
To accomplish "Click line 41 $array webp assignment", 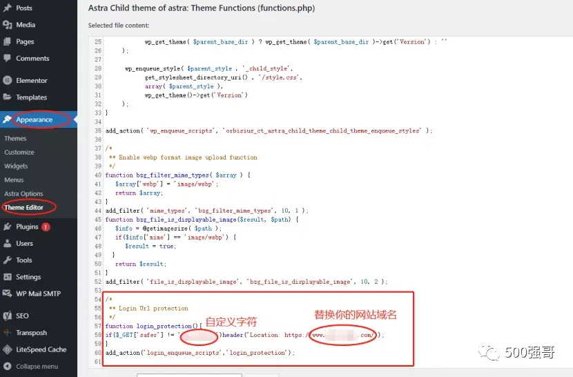I will click(166, 184).
